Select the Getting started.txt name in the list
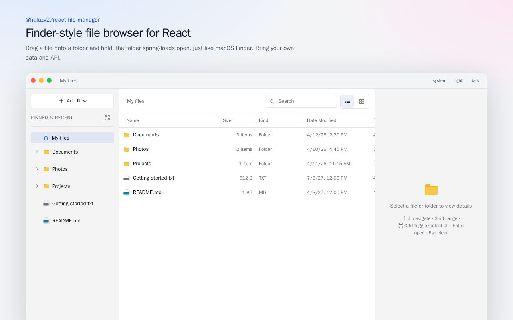 pyautogui.click(x=153, y=178)
